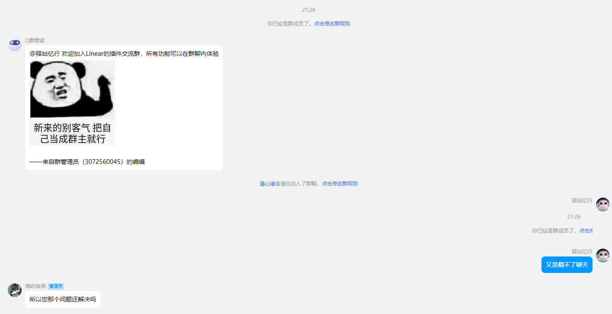The image size is (612, 314).
Task: Click the 海屿有燕 sender name
Action: coord(35,286)
